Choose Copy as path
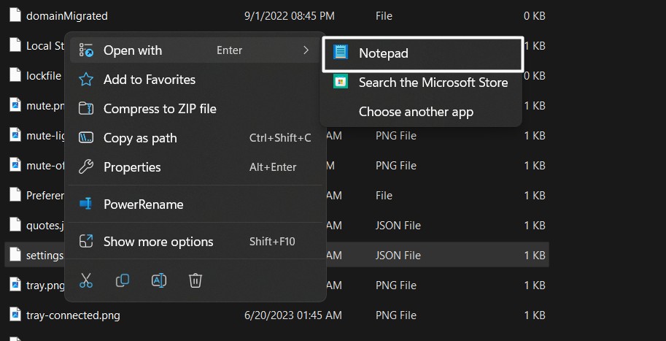Image resolution: width=666 pixels, height=341 pixels. [x=140, y=138]
